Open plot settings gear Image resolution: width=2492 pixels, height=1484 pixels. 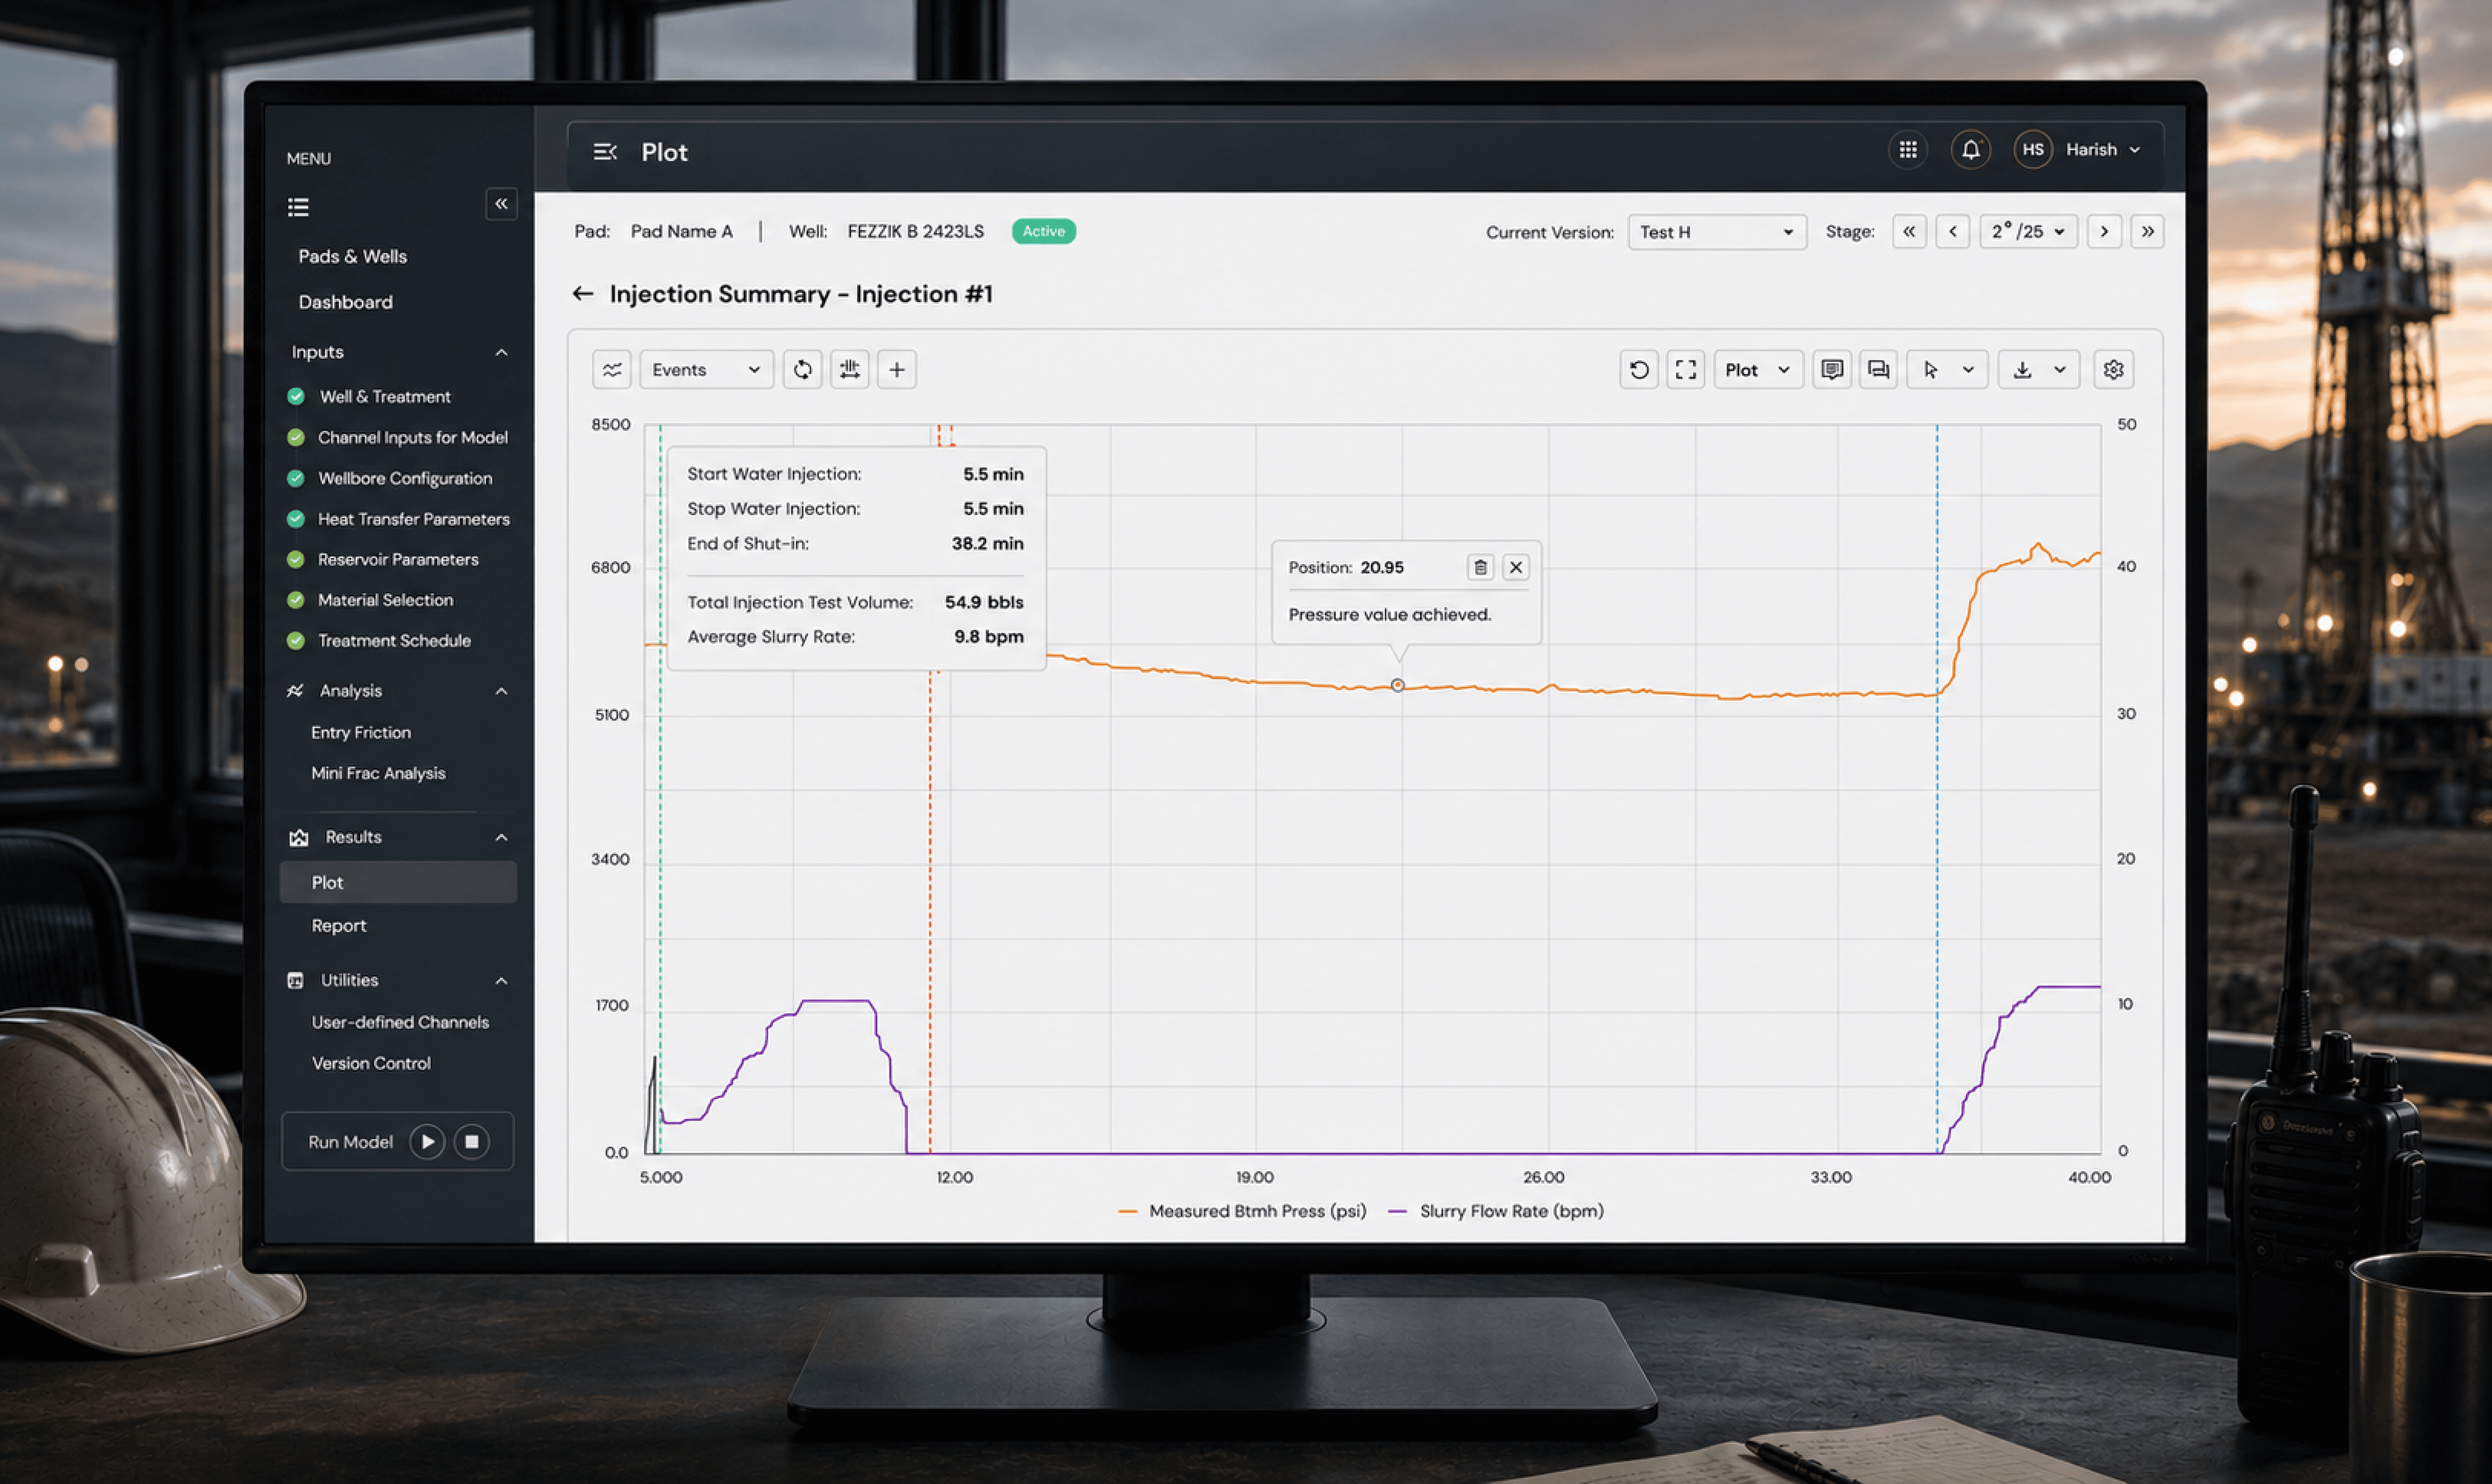pos(2113,370)
